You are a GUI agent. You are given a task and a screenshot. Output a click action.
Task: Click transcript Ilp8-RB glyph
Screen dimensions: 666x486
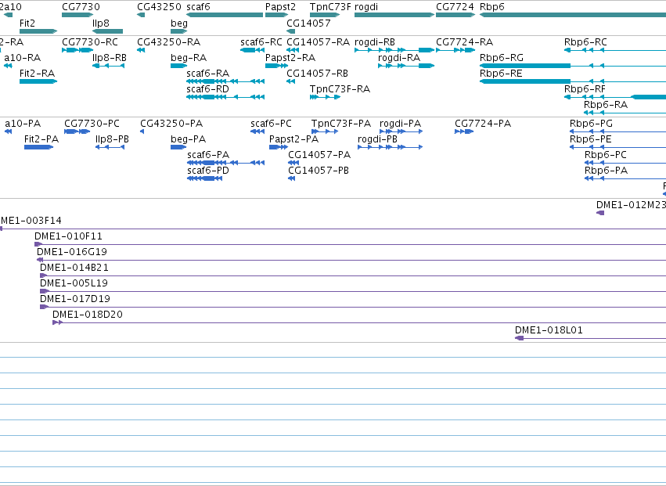click(108, 66)
